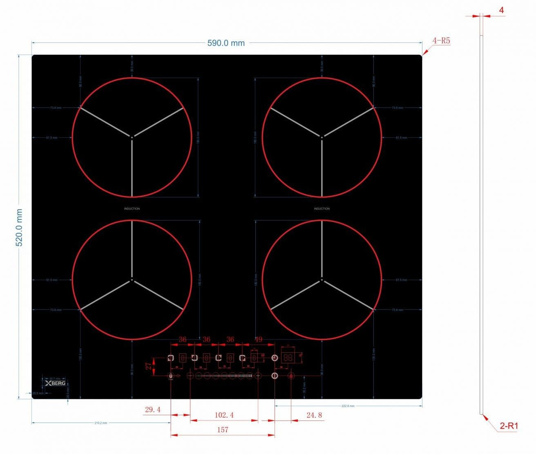Click the XBERG logo on the cooktop
Screen dimensions: 536x454
tap(55, 383)
